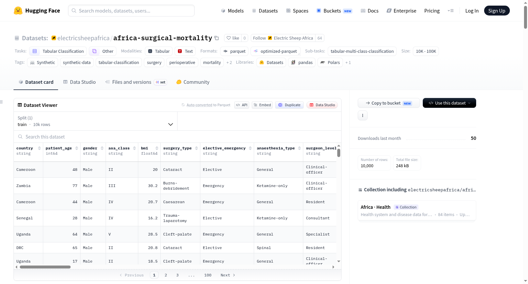528x284 pixels.
Task: Switch to the Dataset card tab
Action: pos(36,82)
